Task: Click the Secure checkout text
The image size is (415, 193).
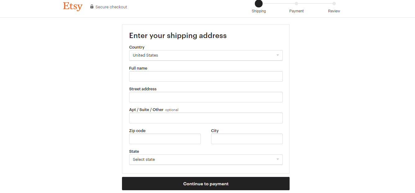Action: (111, 7)
